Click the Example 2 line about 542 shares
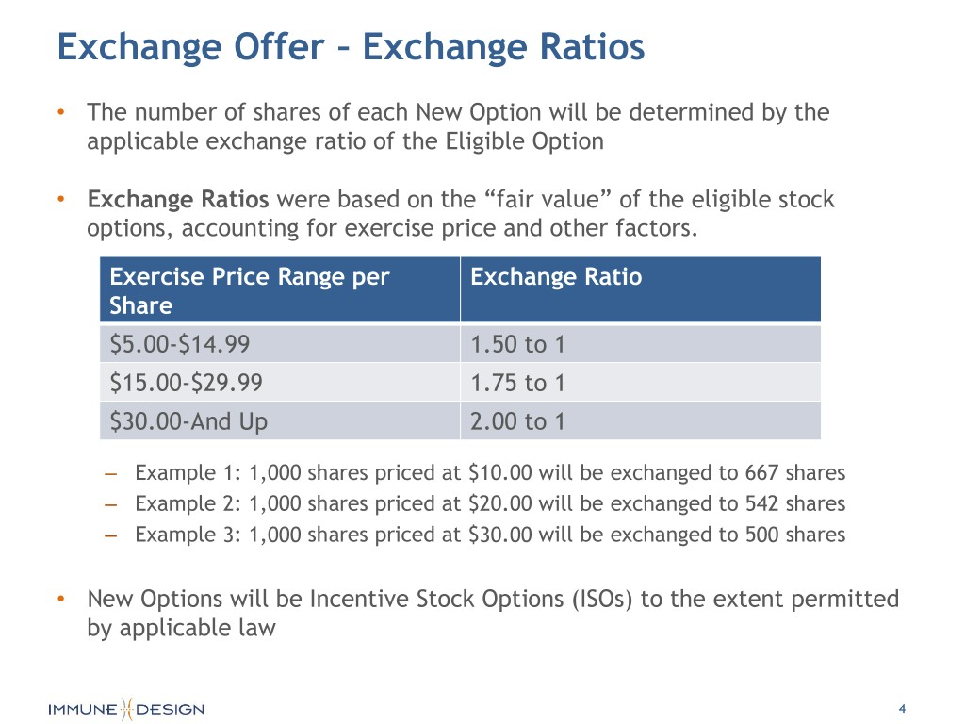965x724 pixels. [490, 503]
